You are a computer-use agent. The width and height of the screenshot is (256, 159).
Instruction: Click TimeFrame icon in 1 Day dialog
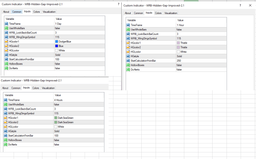point(7,24)
